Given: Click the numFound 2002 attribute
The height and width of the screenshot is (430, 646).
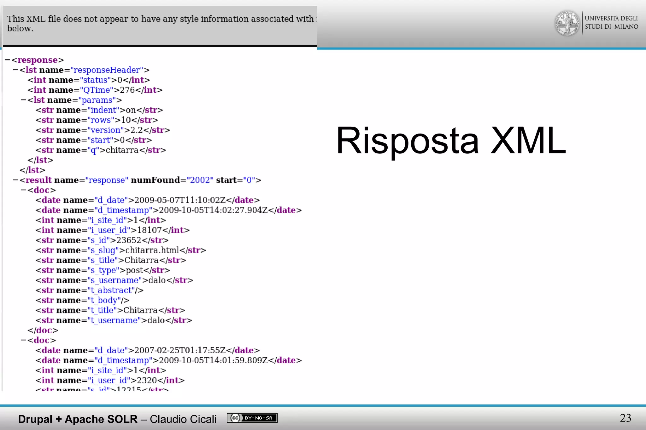Looking at the screenshot, I should coord(172,180).
